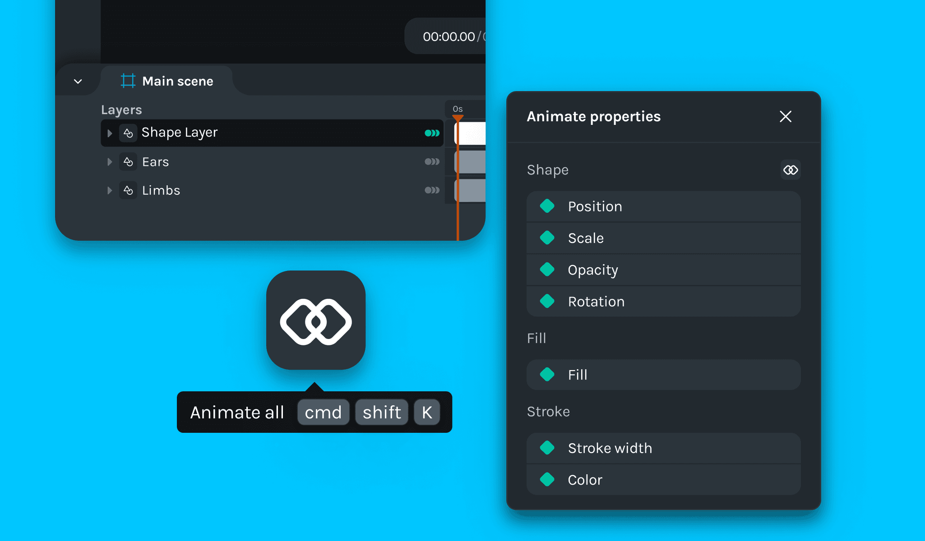Expand the Ears layer
Viewport: 925px width, 541px height.
point(109,161)
